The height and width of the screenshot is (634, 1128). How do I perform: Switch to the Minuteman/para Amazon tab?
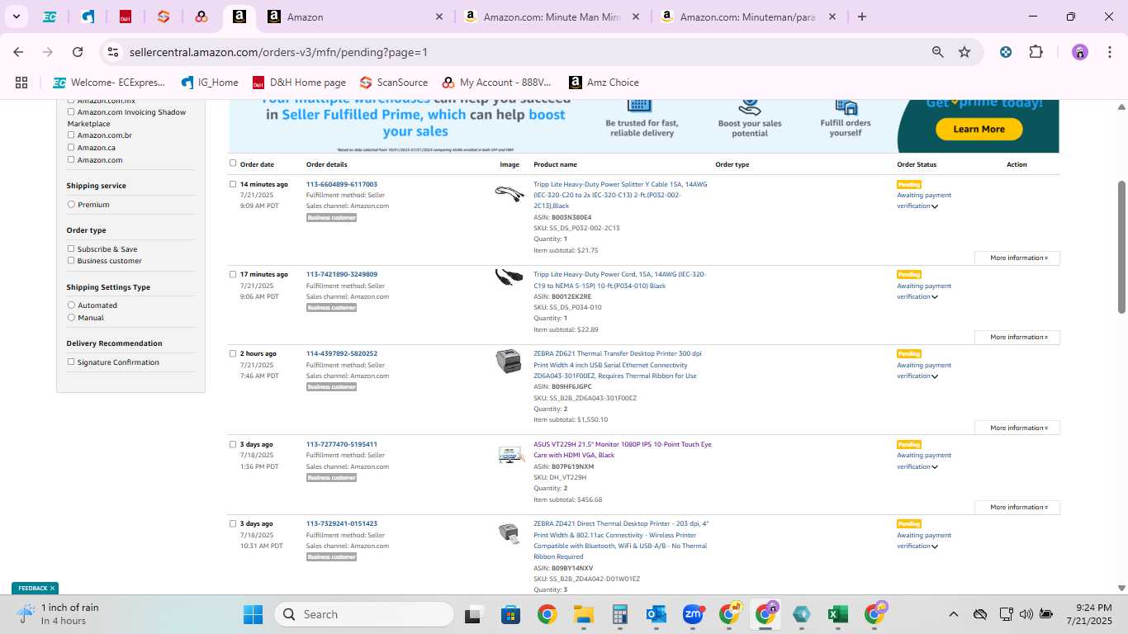pyautogui.click(x=748, y=17)
